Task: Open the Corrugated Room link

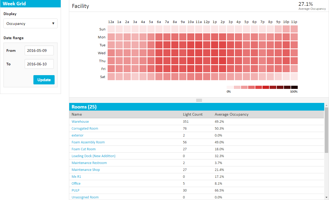Action: click(x=85, y=129)
